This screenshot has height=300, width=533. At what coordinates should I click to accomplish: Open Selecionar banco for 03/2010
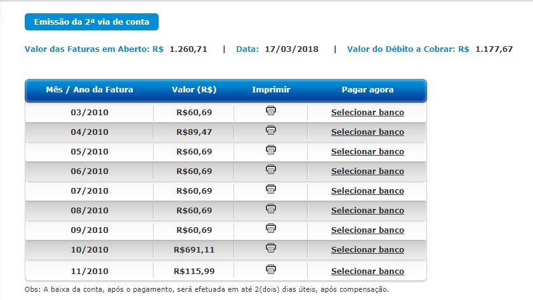tap(367, 113)
